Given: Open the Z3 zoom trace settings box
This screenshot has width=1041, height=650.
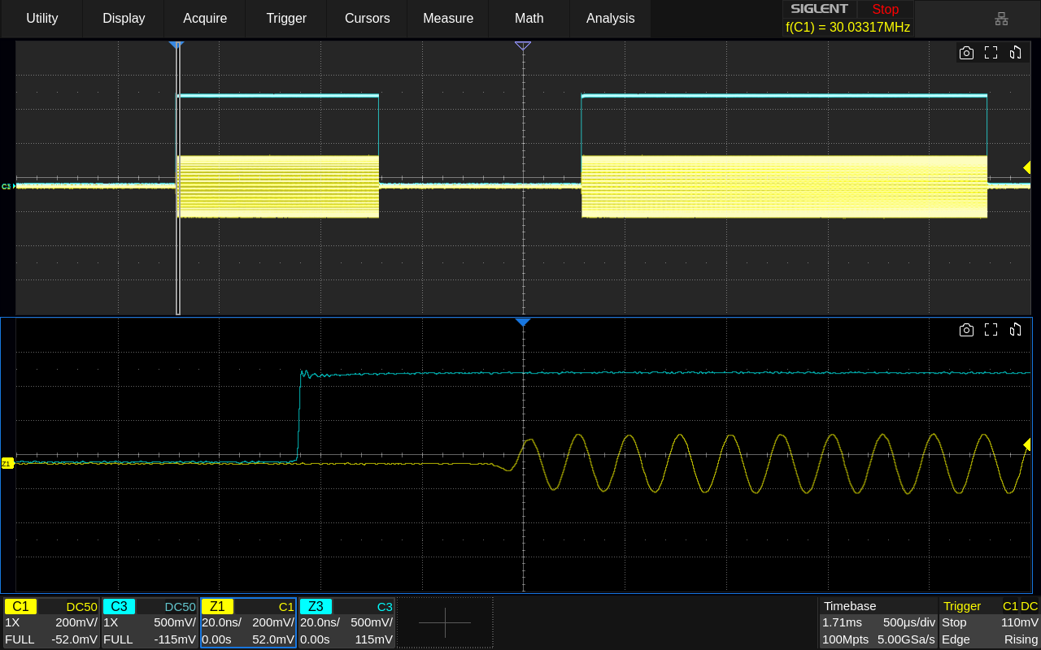Looking at the screenshot, I should (x=346, y=622).
